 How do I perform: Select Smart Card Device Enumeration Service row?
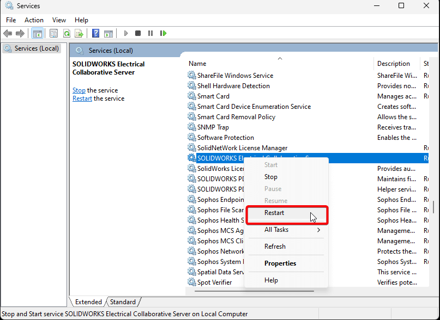point(307,107)
